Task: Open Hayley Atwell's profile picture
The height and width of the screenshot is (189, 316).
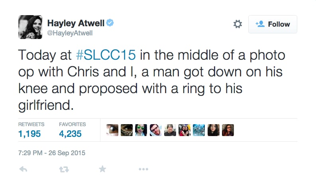Action: [30, 27]
